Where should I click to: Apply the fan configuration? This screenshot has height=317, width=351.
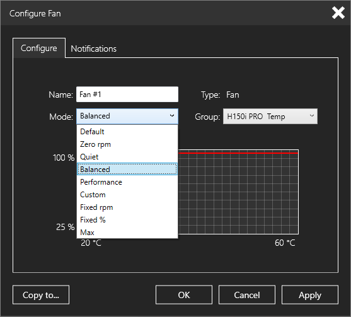pyautogui.click(x=310, y=295)
